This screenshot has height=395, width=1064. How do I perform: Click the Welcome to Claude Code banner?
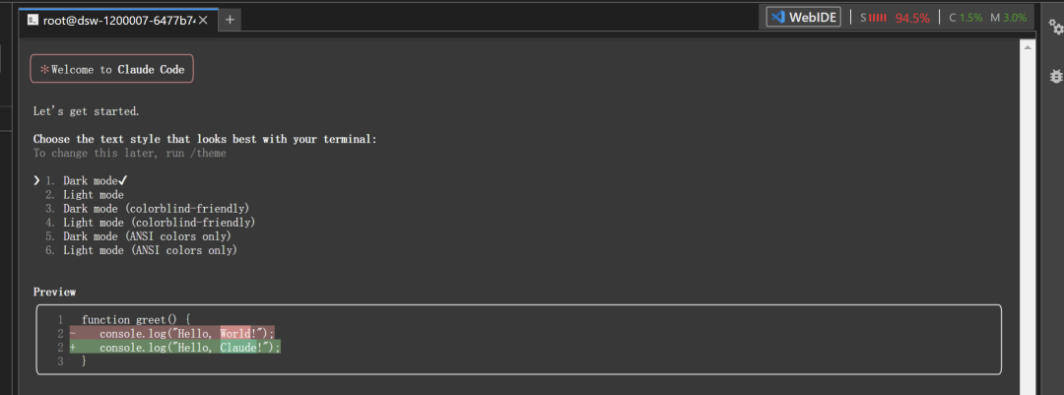[x=112, y=69]
